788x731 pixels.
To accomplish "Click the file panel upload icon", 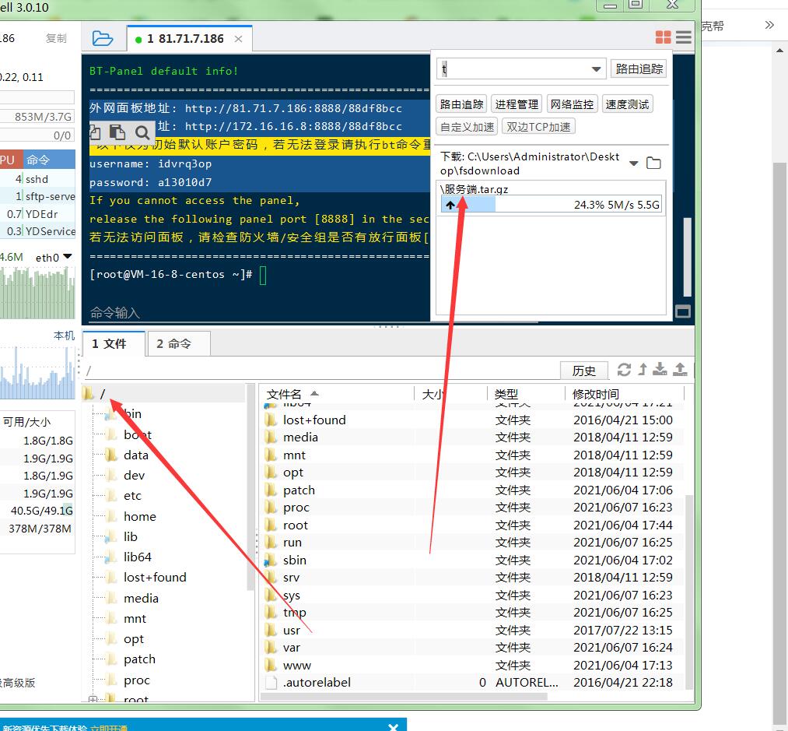I will 680,370.
